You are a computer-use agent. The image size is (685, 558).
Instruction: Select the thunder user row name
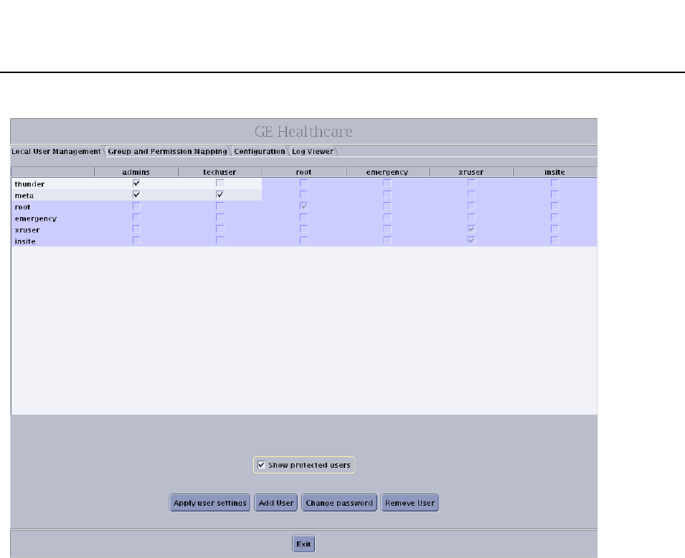click(29, 184)
